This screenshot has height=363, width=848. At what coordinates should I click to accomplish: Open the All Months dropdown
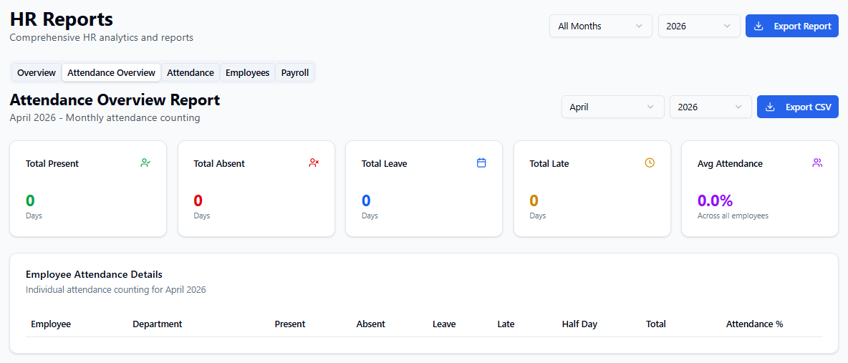600,26
